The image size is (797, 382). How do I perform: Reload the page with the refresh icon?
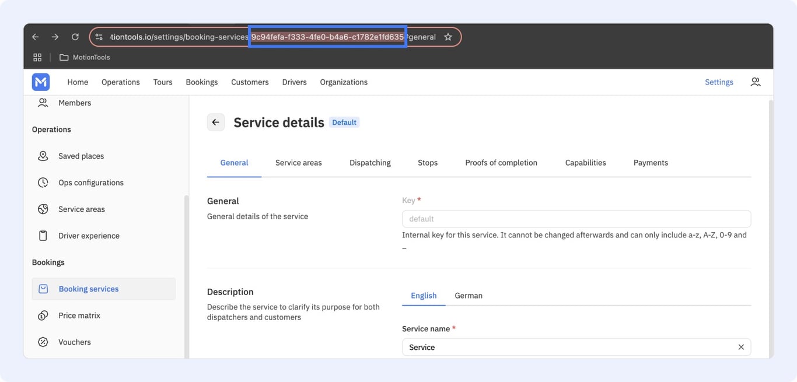pos(75,37)
